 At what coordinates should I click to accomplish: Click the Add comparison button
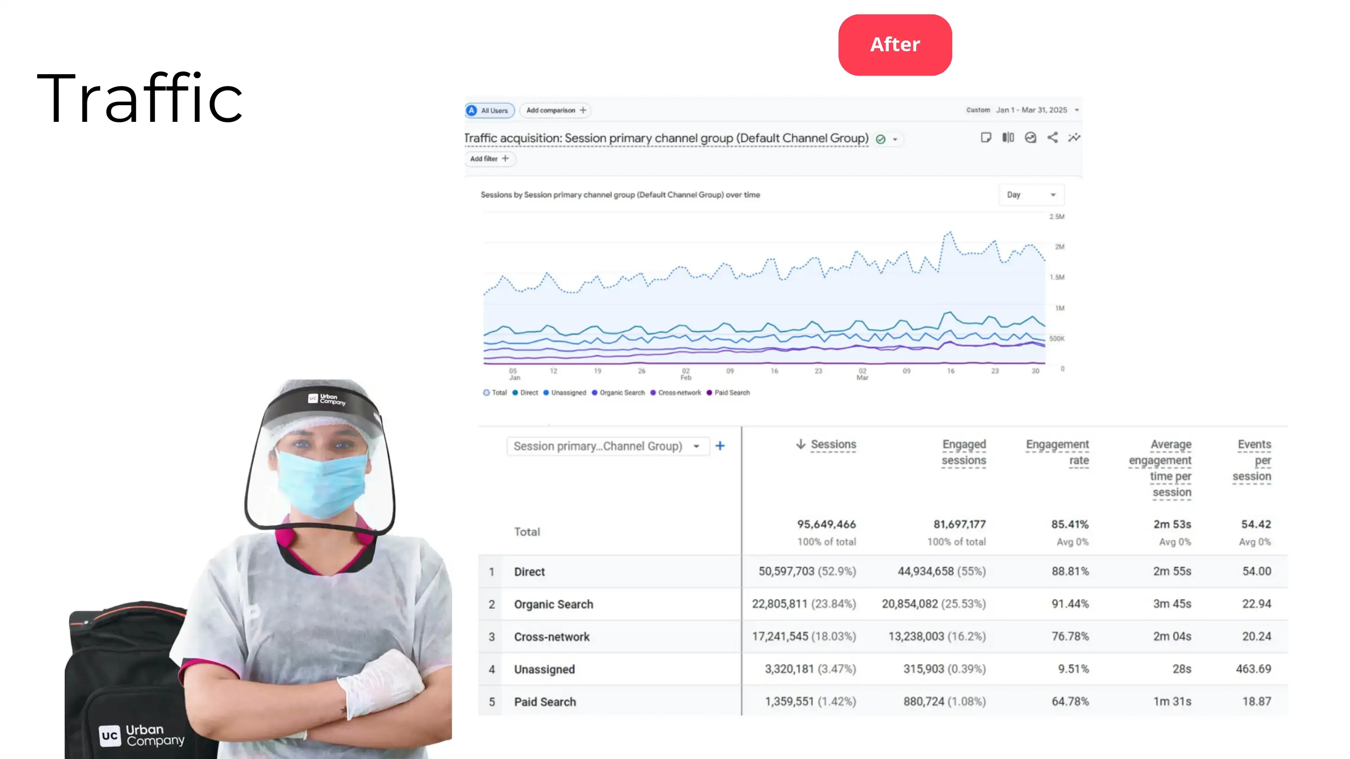(x=555, y=111)
